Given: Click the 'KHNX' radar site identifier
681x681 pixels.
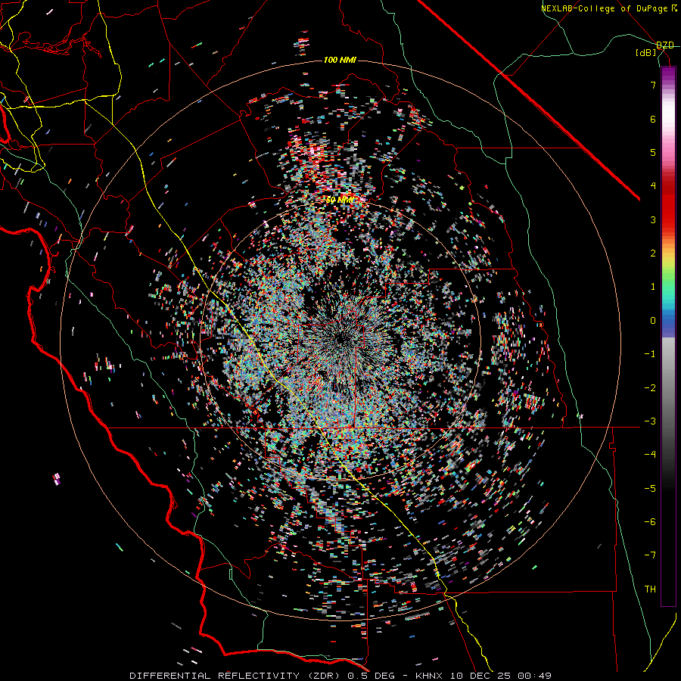Looking at the screenshot, I should click(x=429, y=676).
